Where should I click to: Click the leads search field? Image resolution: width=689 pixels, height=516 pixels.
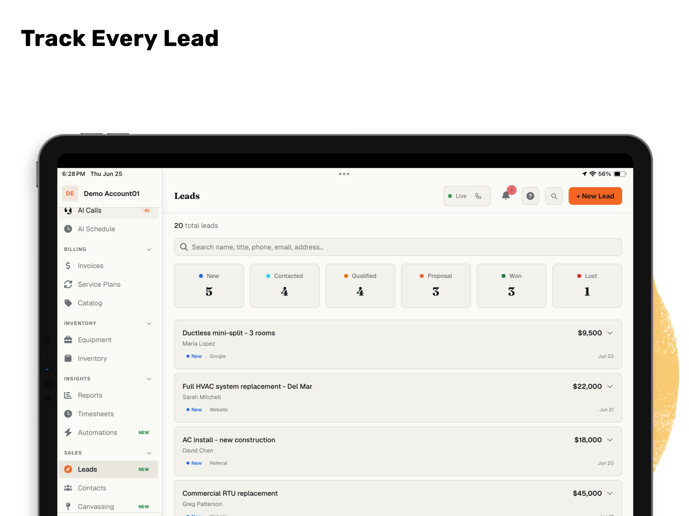point(398,247)
